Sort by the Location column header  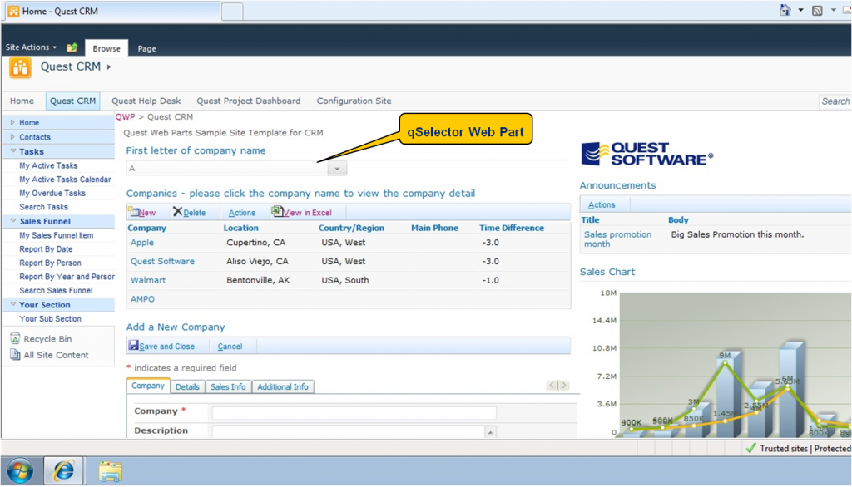coord(240,228)
